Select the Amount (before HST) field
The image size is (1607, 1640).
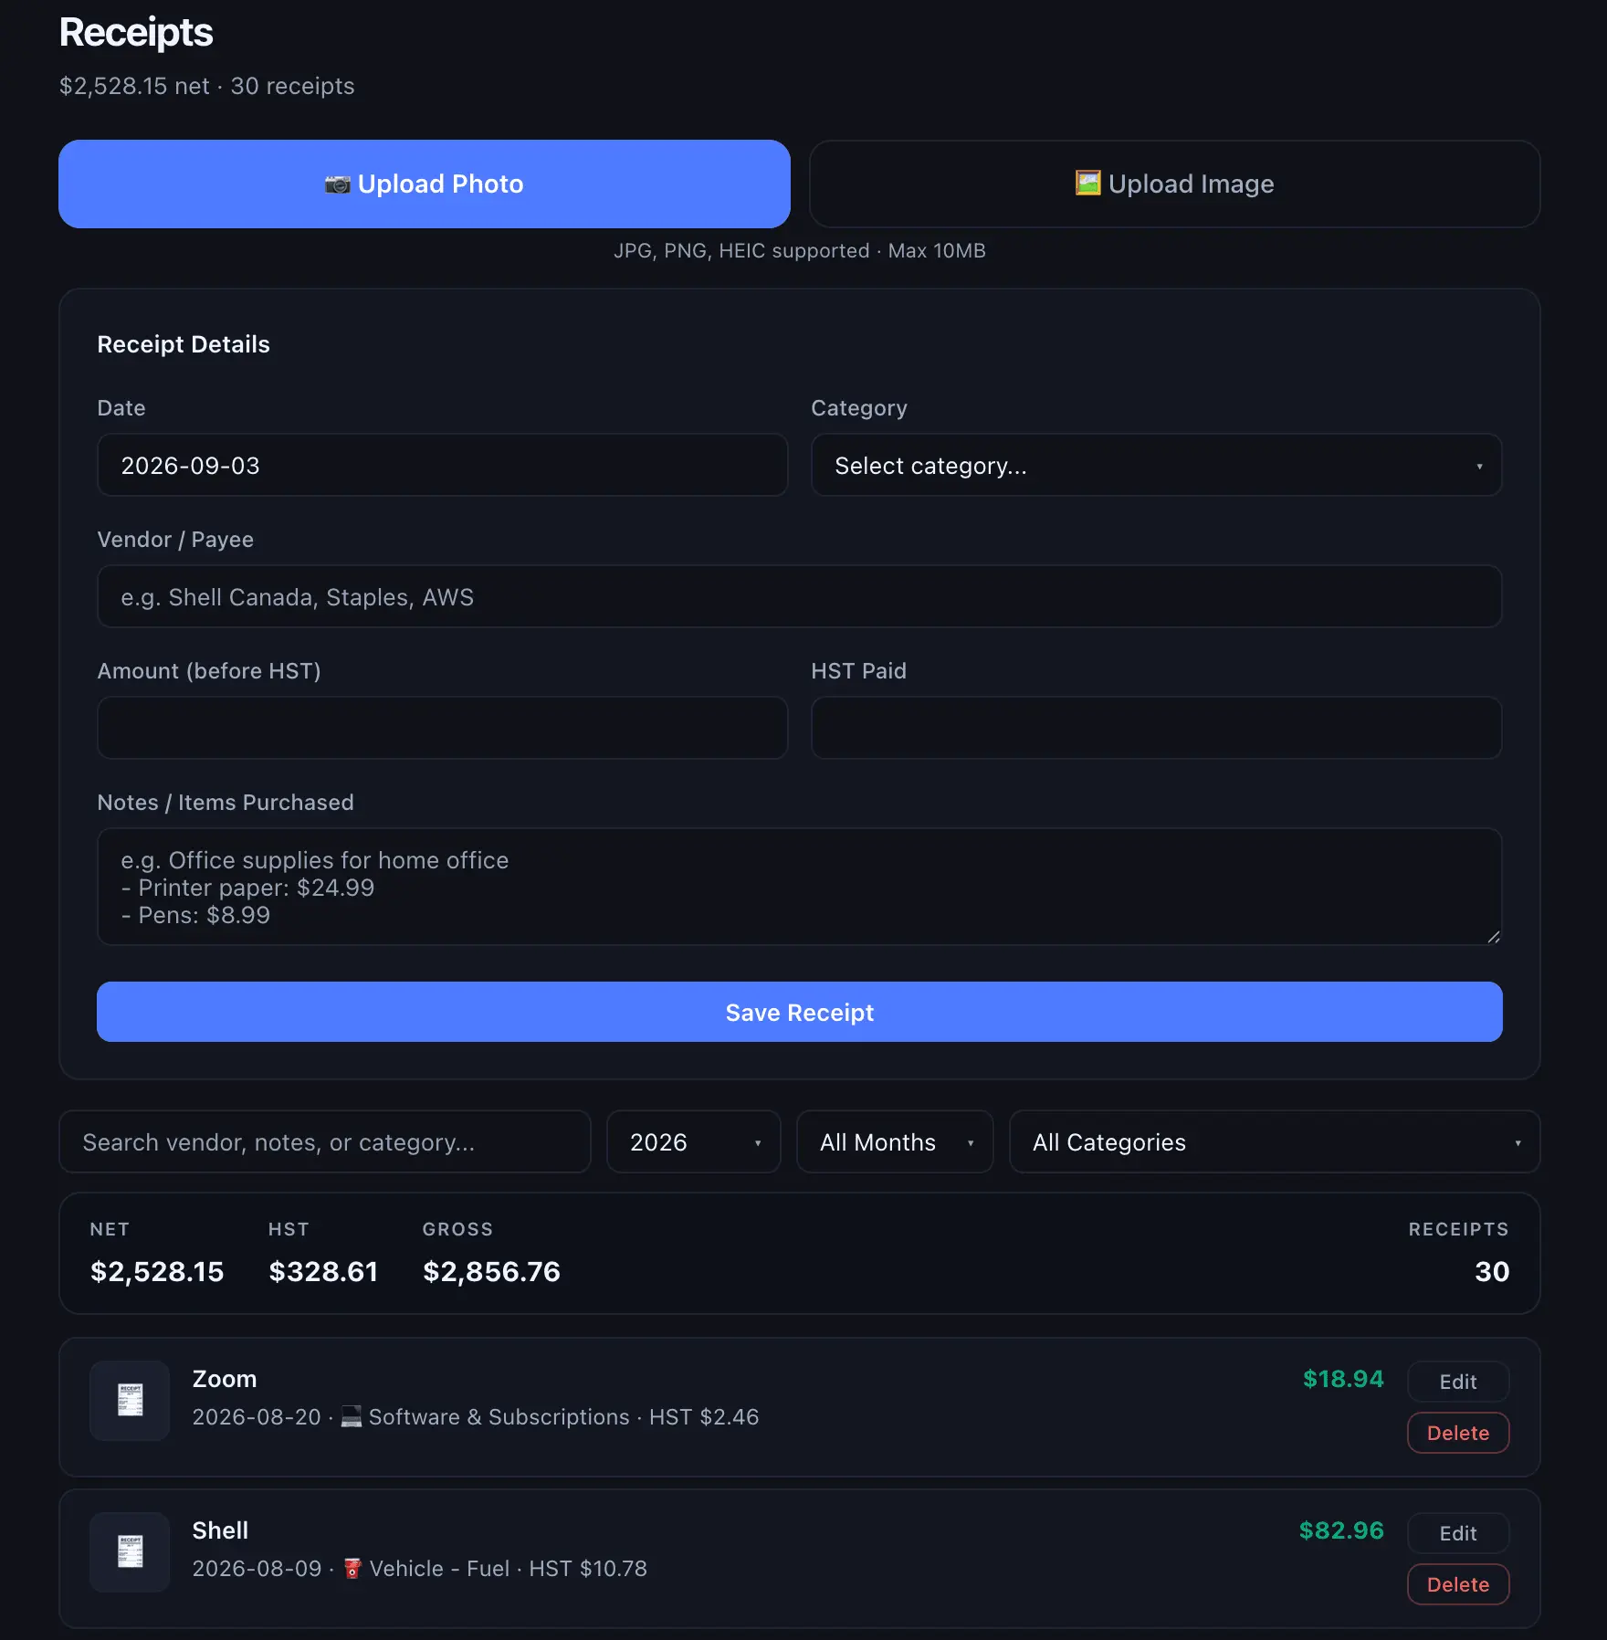point(442,728)
